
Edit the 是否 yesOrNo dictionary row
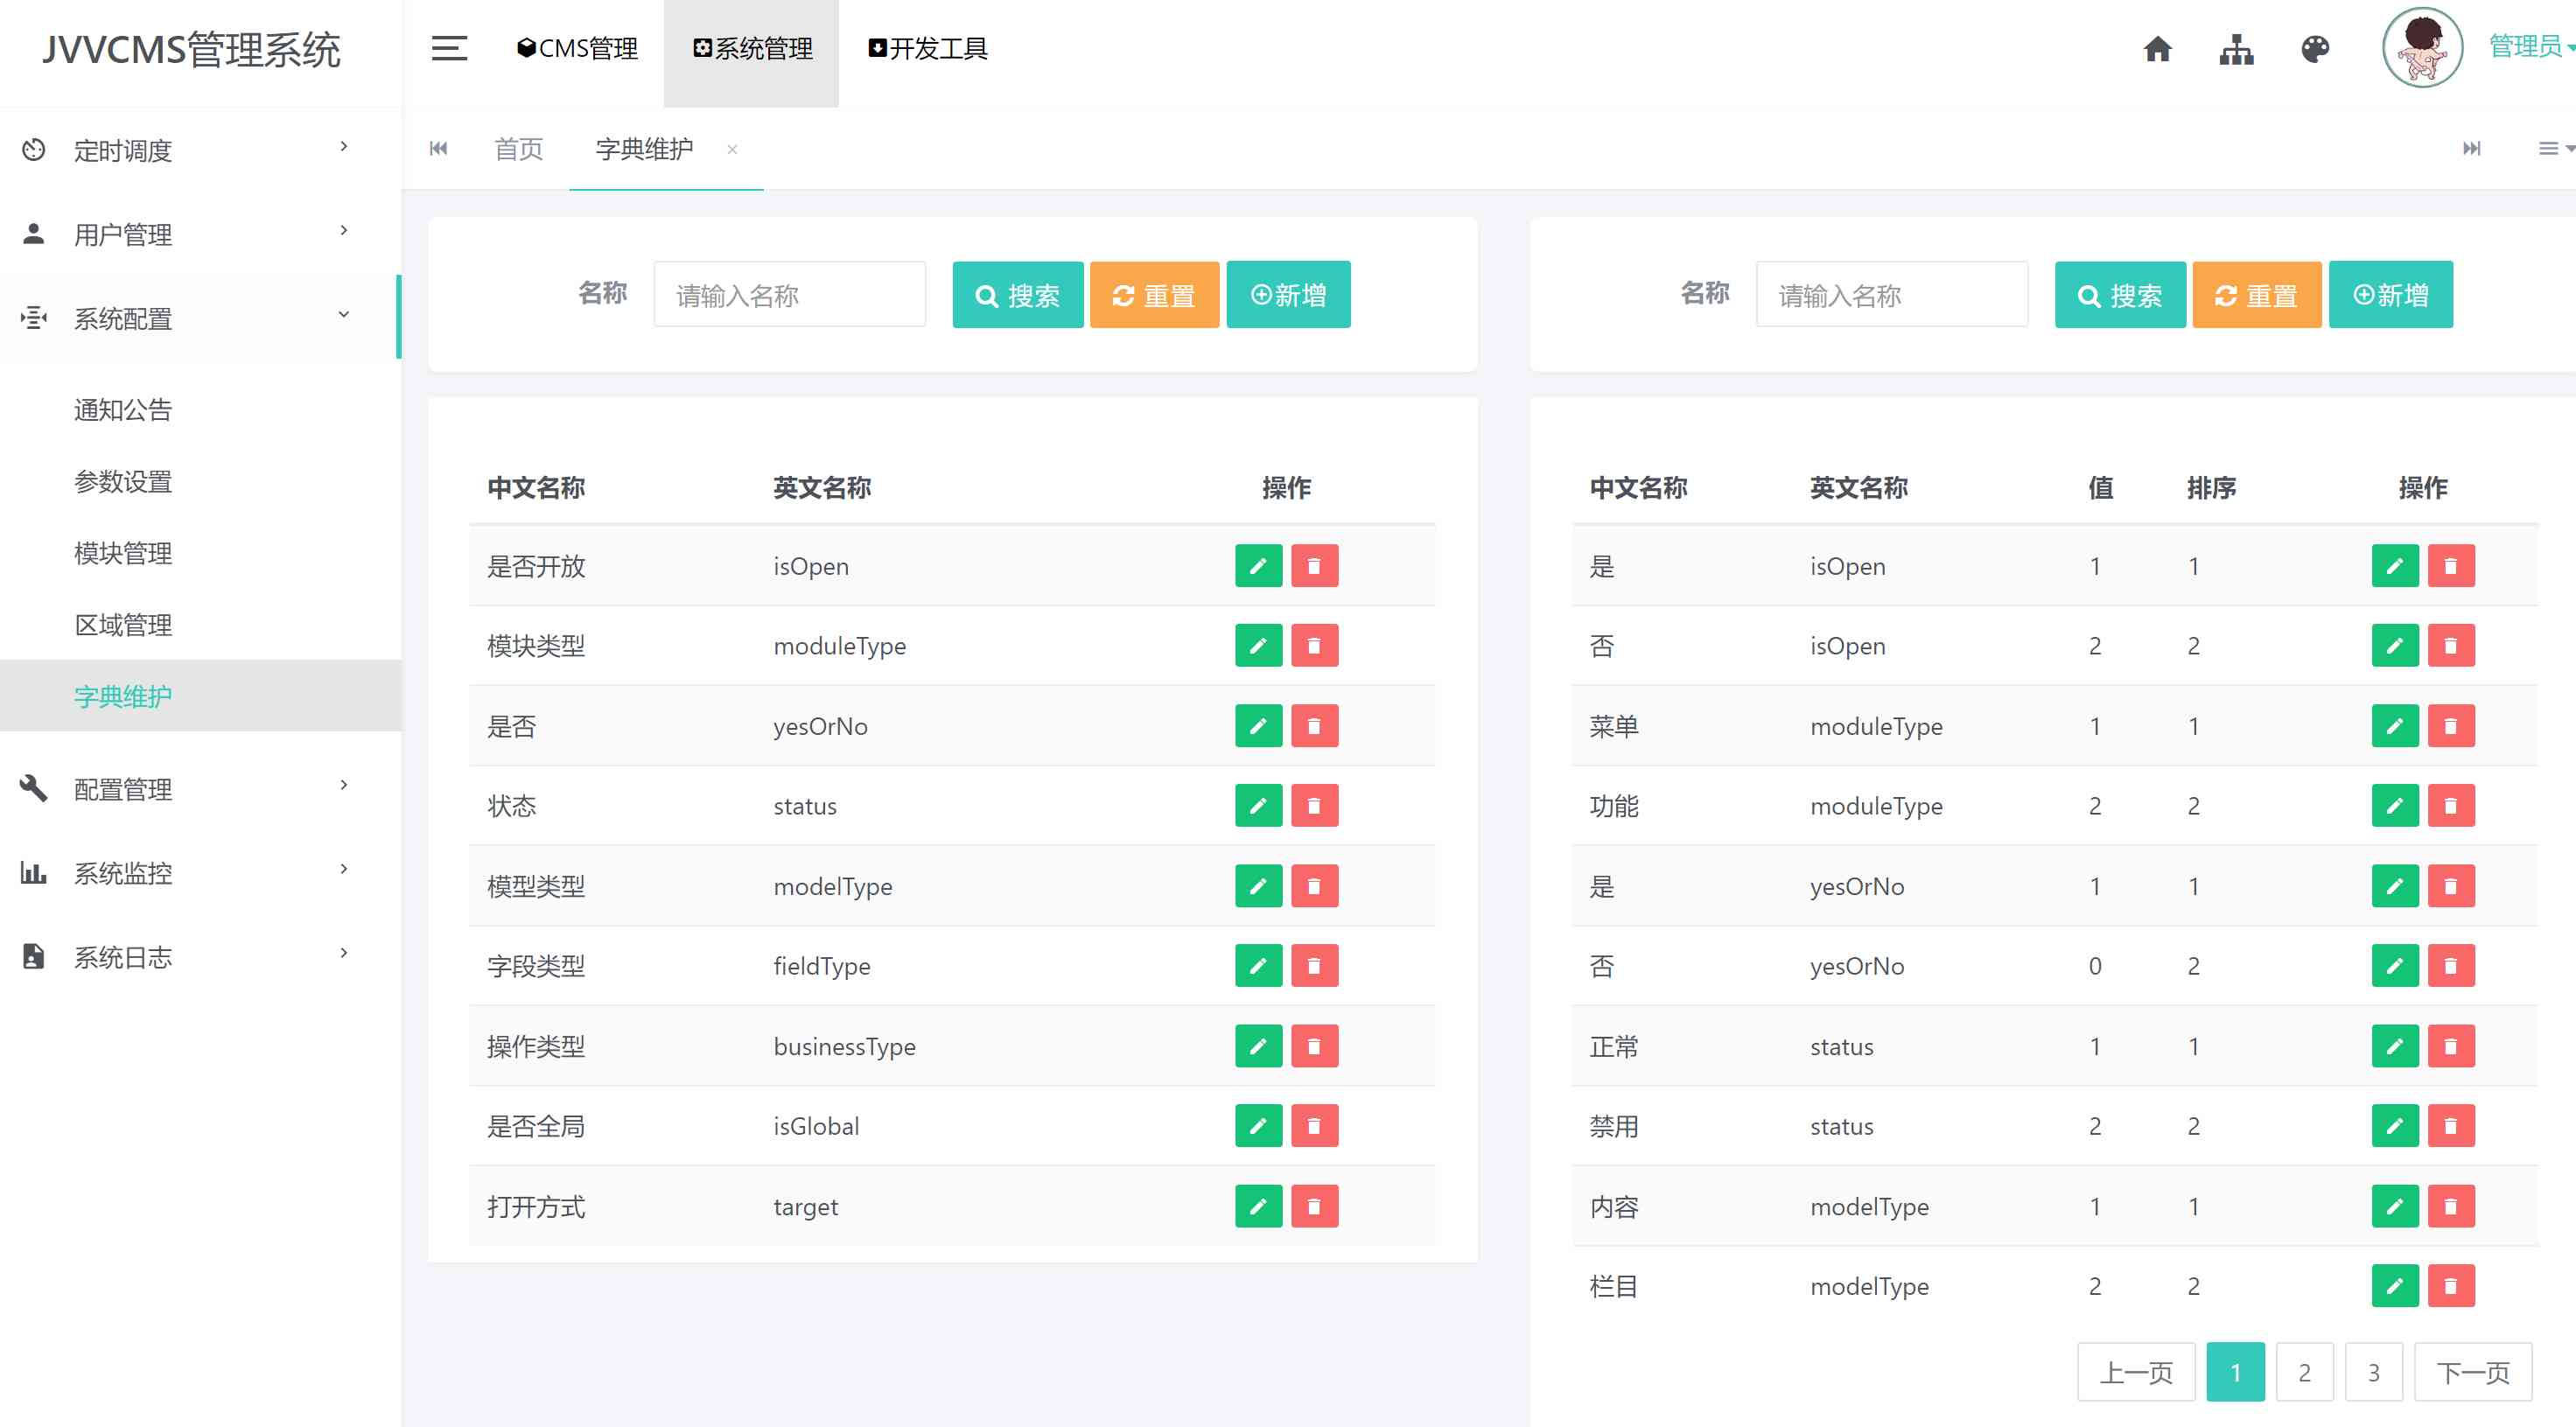1258,726
